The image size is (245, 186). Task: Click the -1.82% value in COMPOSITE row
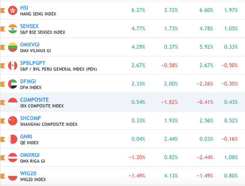coord(170,102)
